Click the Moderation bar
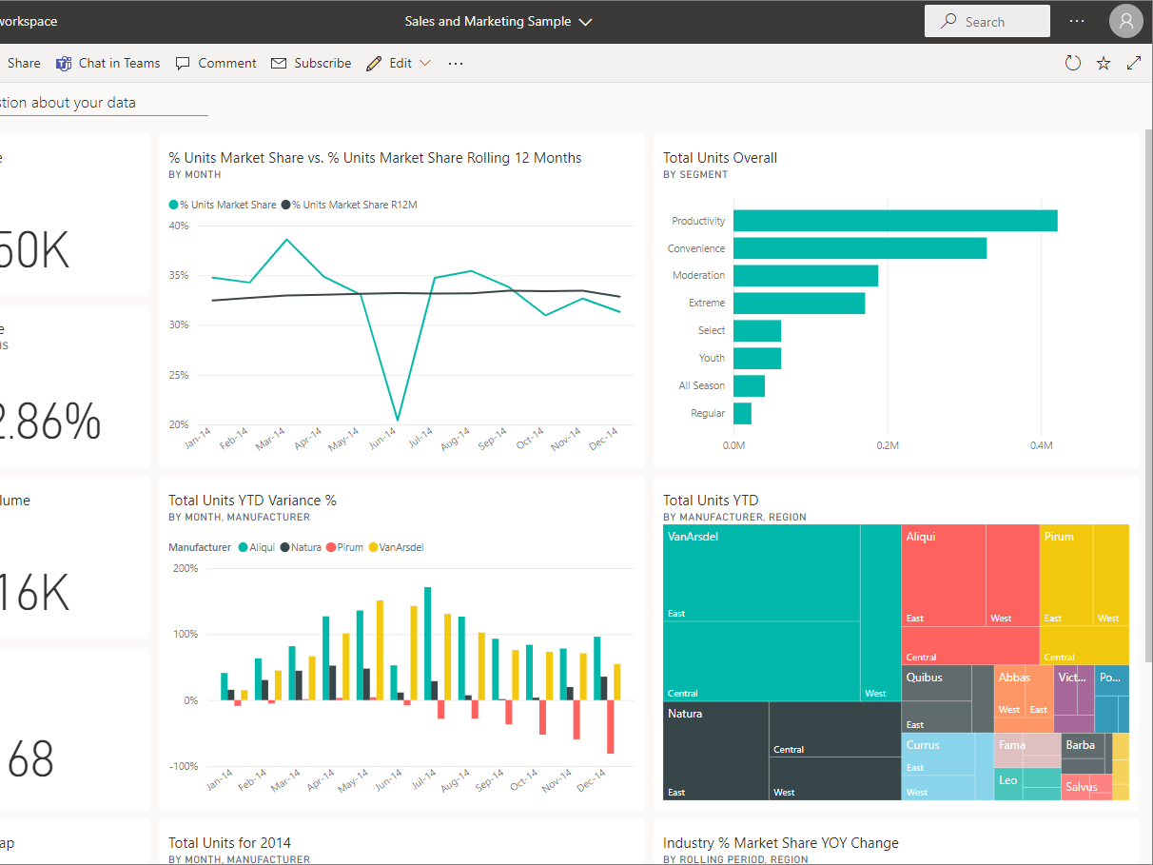Screen dimensions: 1153x865 (x=806, y=276)
